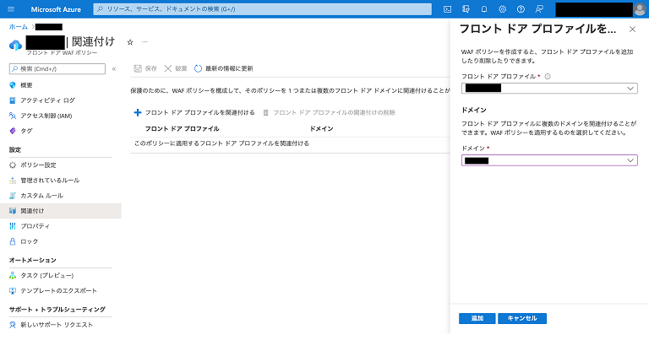Screen dimensions: 649x351
Task: Favorite this page with the star icon
Action: 129,41
